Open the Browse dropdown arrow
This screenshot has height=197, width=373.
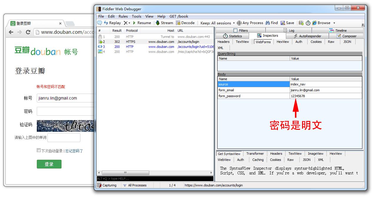pos(334,23)
